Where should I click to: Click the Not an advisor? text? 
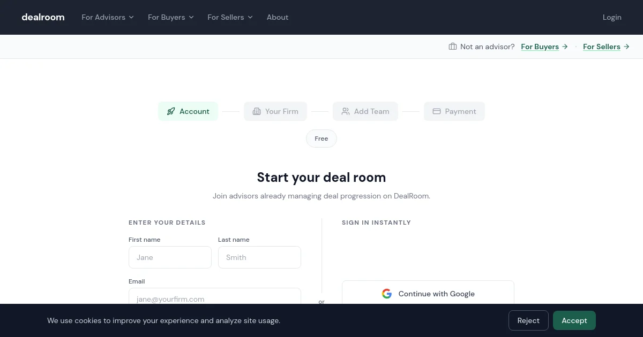coord(488,47)
